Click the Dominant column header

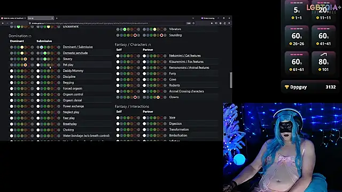[x=17, y=41]
